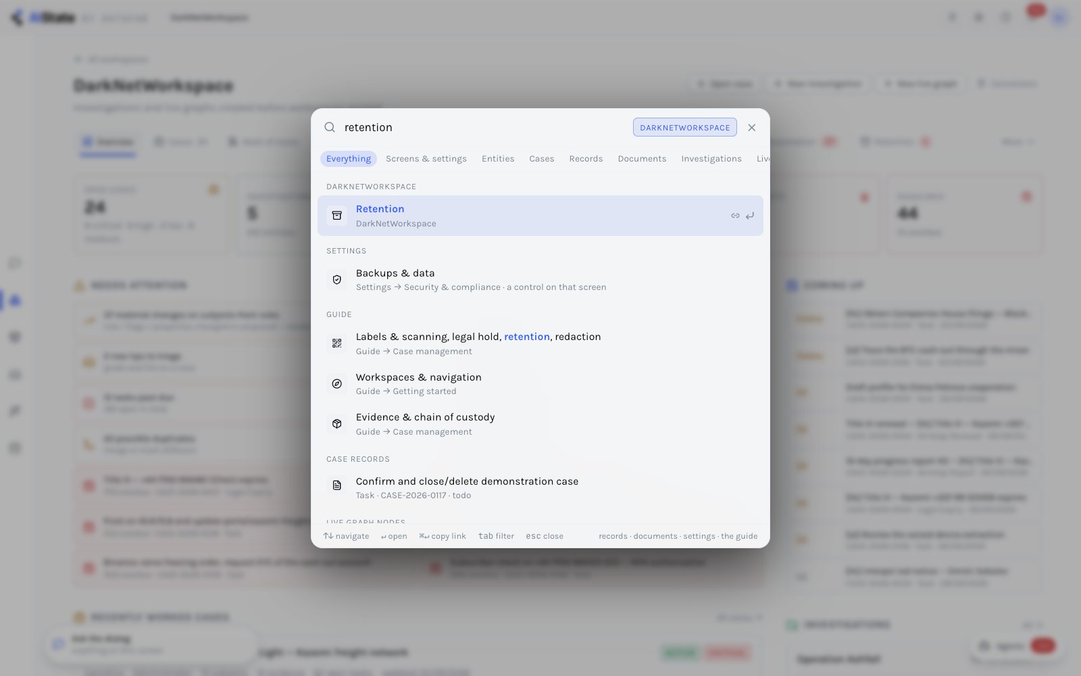Viewport: 1081px width, 676px height.
Task: Click the enter-open icon on Retention result
Action: [750, 216]
